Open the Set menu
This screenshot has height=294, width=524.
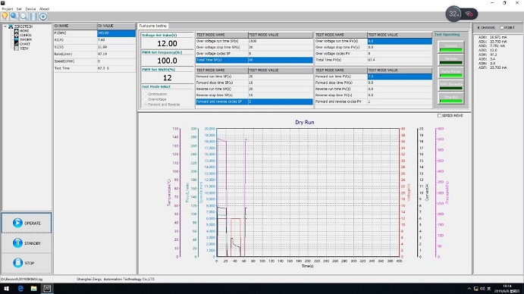19,9
